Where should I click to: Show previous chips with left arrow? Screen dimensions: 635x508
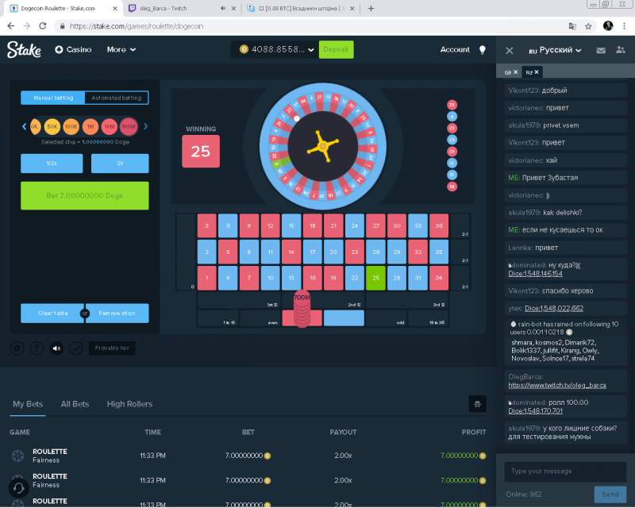tap(24, 126)
